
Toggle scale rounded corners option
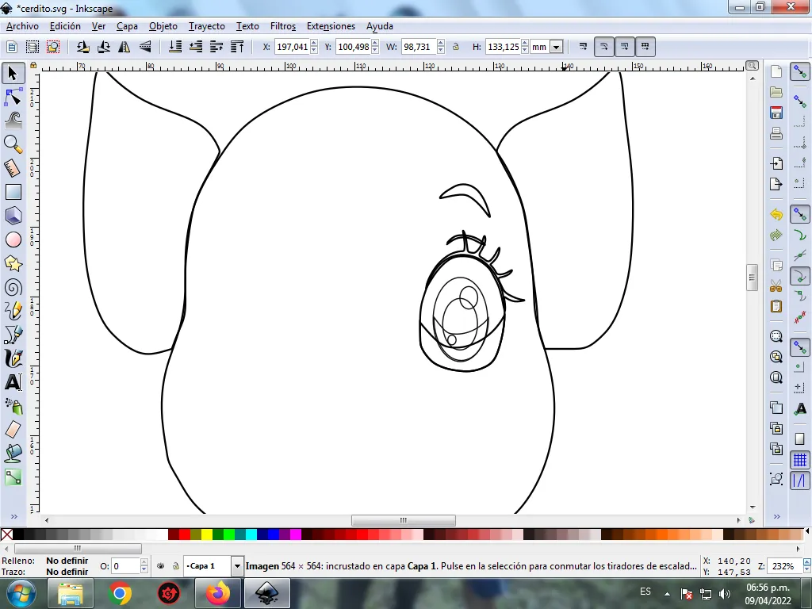(603, 47)
